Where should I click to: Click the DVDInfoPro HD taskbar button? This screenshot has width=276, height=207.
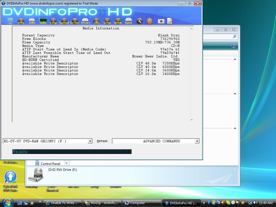pos(181,203)
